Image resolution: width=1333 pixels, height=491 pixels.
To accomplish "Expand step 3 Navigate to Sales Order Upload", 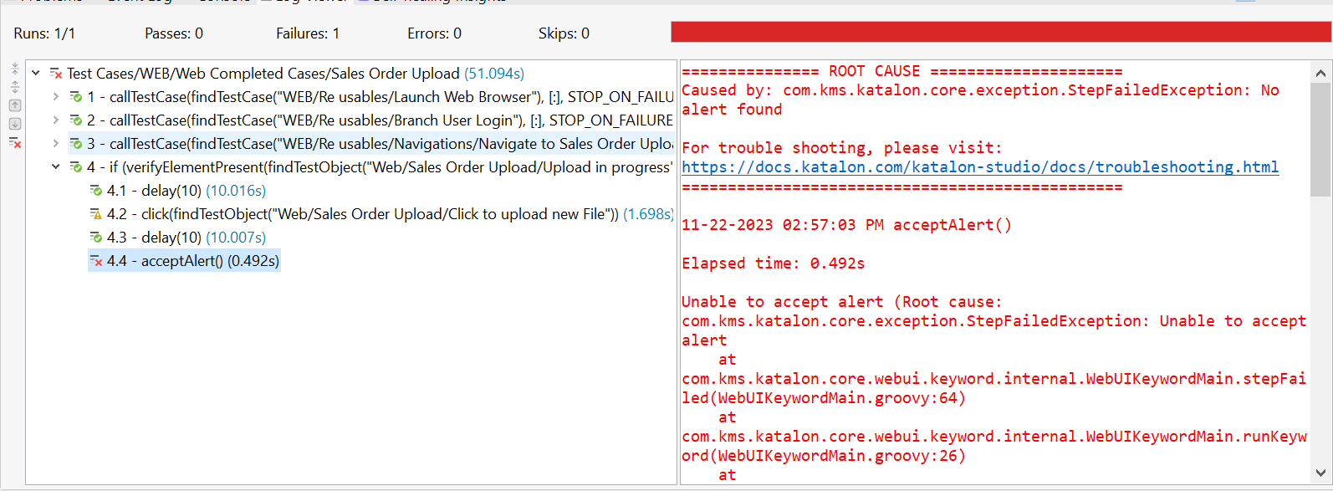I will tap(55, 144).
